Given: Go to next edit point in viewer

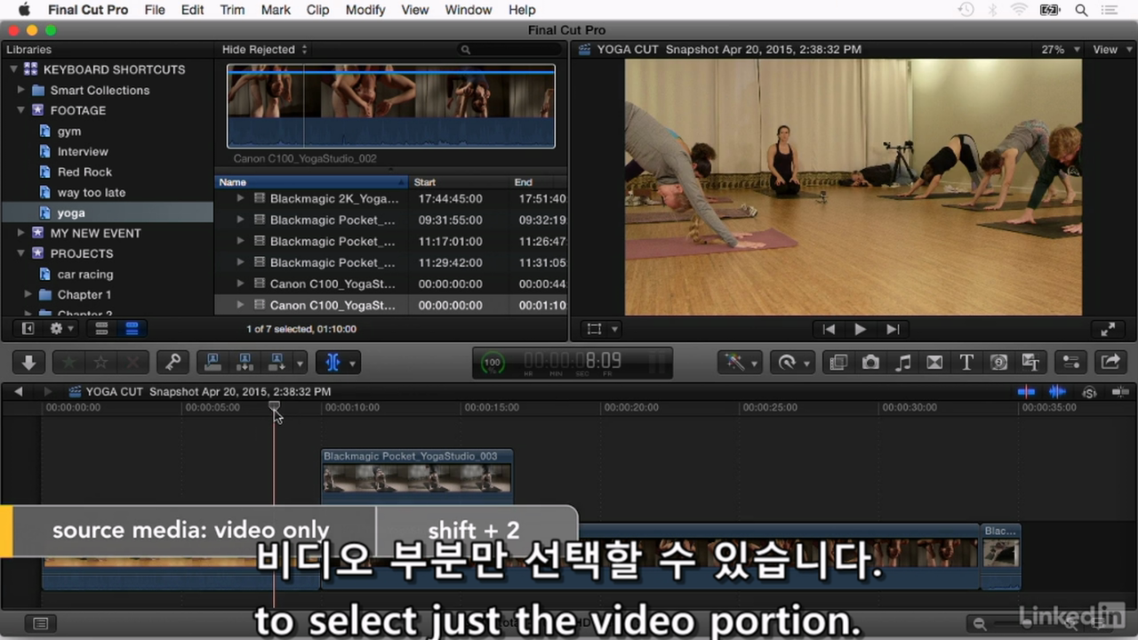Looking at the screenshot, I should pos(892,329).
